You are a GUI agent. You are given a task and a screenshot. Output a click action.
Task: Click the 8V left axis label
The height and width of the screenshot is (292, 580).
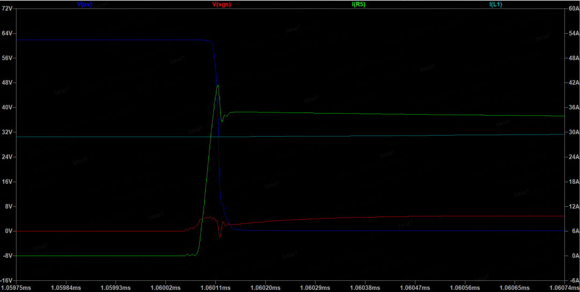click(9, 206)
